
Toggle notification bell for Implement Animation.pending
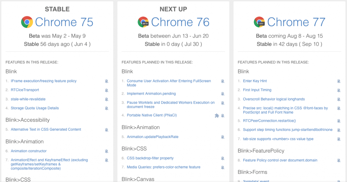coord(223,94)
